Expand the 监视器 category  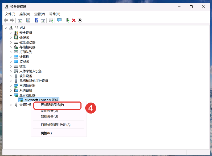pyautogui.click(x=11, y=62)
